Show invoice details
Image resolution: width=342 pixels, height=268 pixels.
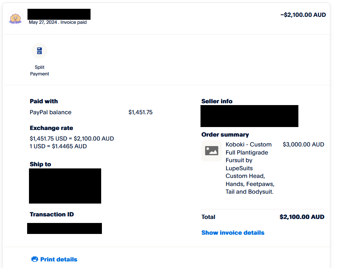[233, 232]
